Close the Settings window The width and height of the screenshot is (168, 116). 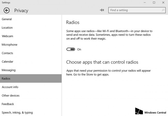click(163, 3)
